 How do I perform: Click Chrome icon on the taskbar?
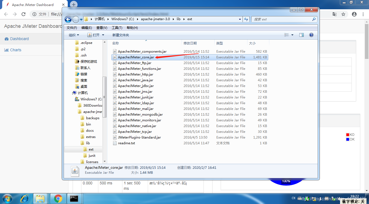58,199
